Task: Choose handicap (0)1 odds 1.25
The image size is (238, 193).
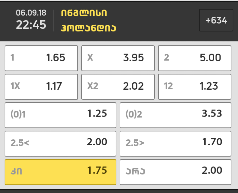Action: coord(60,115)
